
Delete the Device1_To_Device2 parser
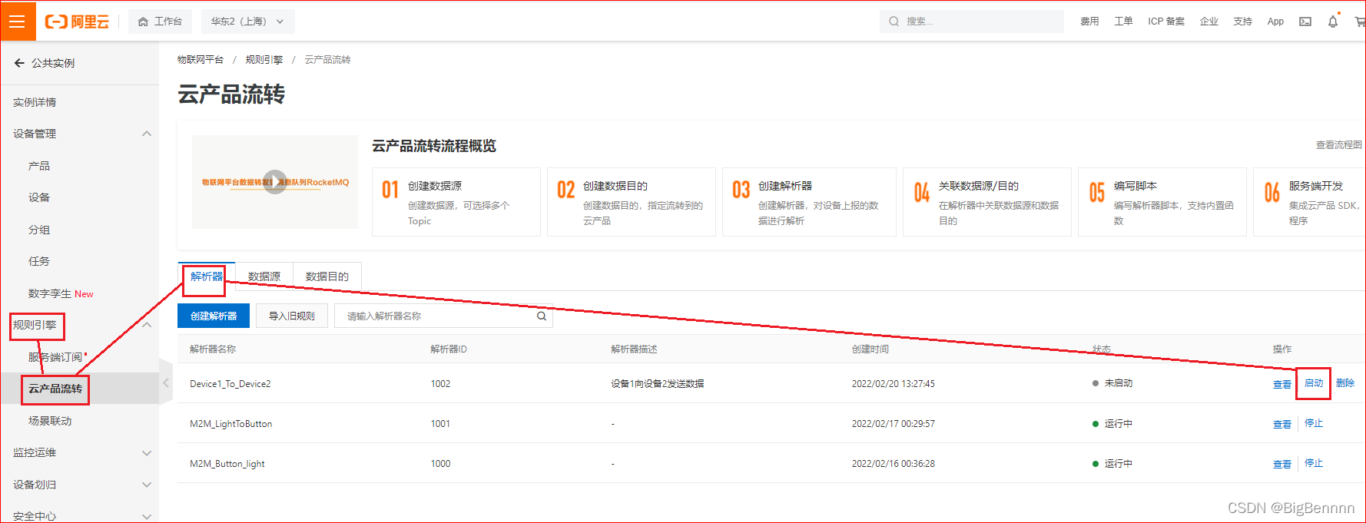(1345, 383)
